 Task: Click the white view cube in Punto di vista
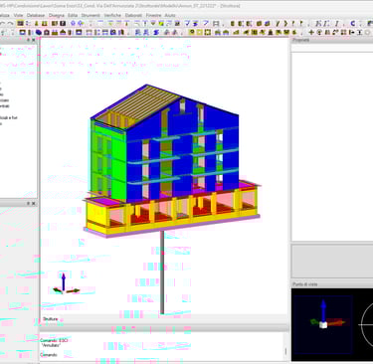coord(323,324)
